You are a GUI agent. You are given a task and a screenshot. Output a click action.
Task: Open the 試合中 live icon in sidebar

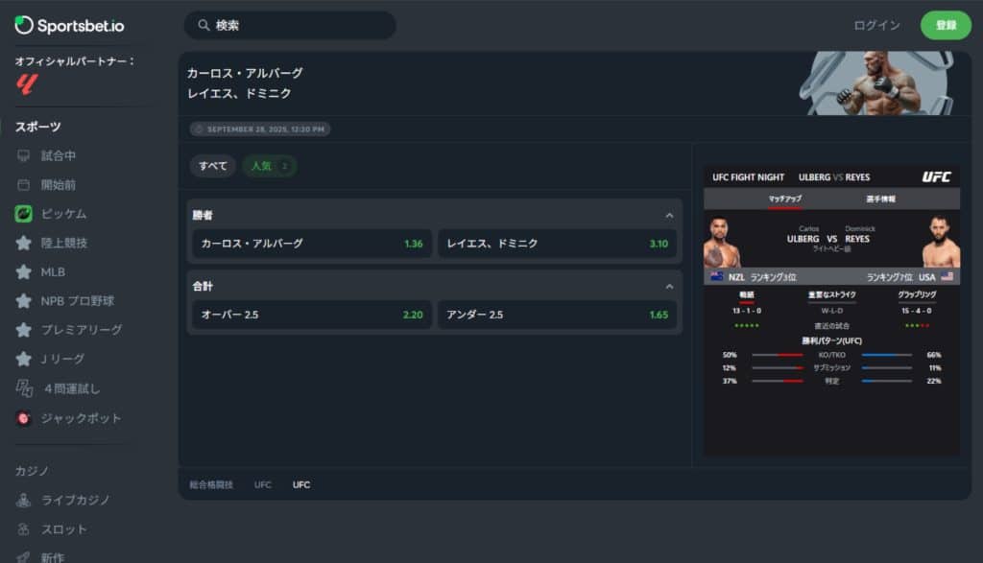tap(23, 155)
